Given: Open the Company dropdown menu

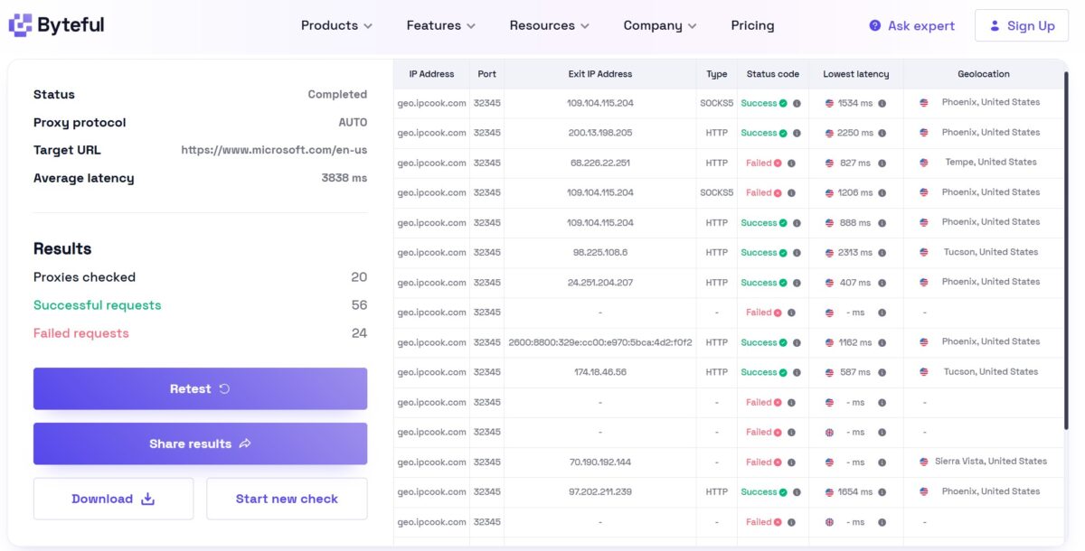Looking at the screenshot, I should tap(660, 25).
